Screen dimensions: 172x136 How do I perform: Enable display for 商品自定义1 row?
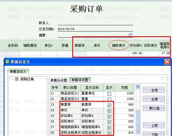pyautogui.click(x=109, y=94)
